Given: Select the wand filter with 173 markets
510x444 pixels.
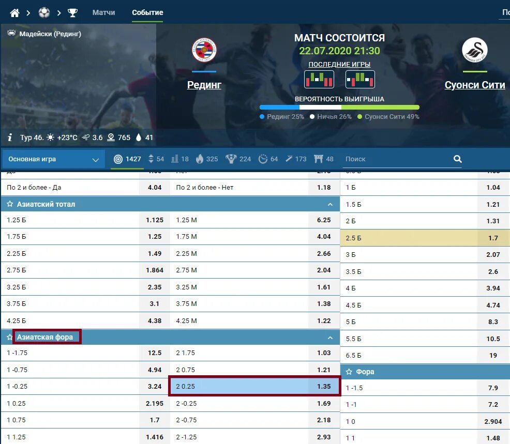Looking at the screenshot, I should coord(296,159).
